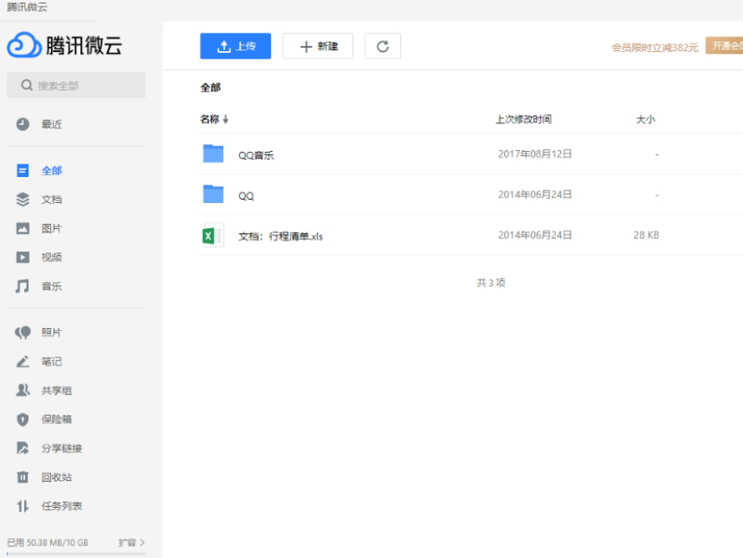Go to 音乐 sidebar label

(52, 286)
